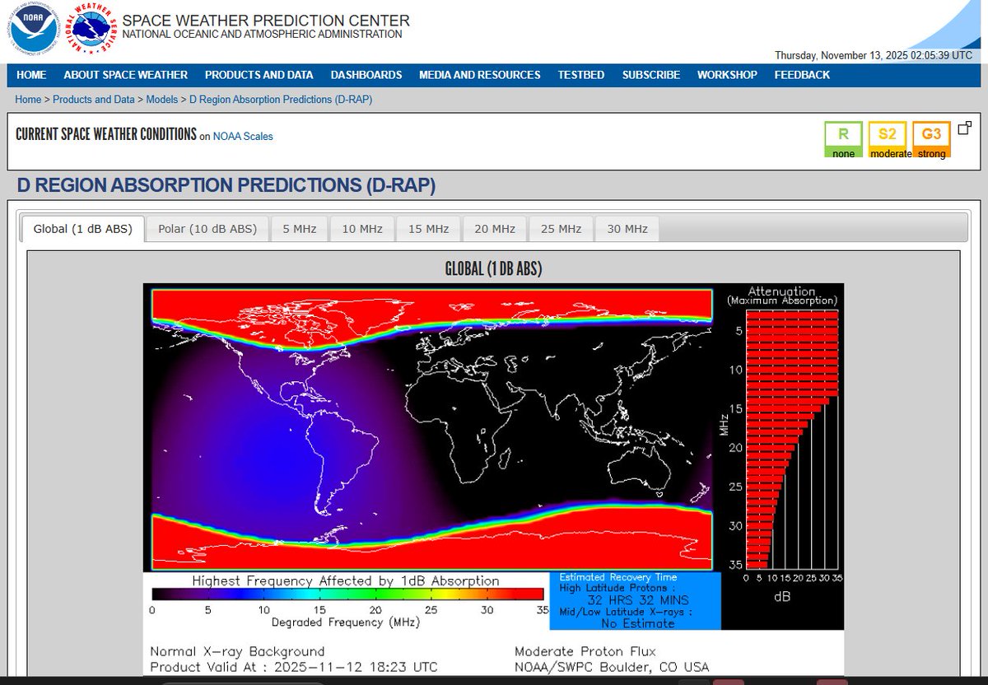Click National Oceanic and Atmospheric Administration subtitle
The height and width of the screenshot is (685, 988).
coord(263,35)
